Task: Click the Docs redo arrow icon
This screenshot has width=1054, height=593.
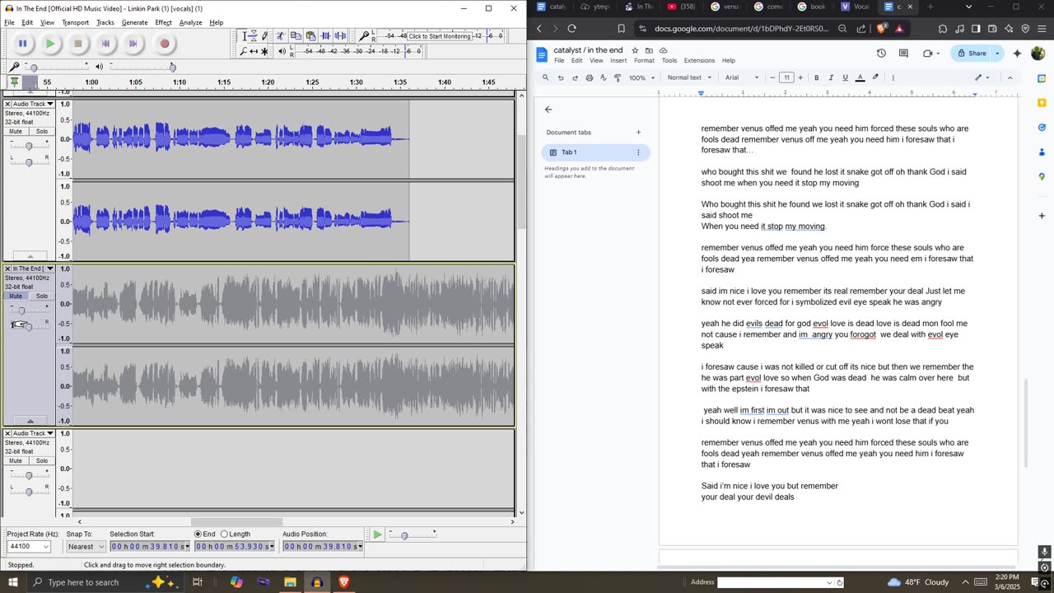Action: pos(575,78)
